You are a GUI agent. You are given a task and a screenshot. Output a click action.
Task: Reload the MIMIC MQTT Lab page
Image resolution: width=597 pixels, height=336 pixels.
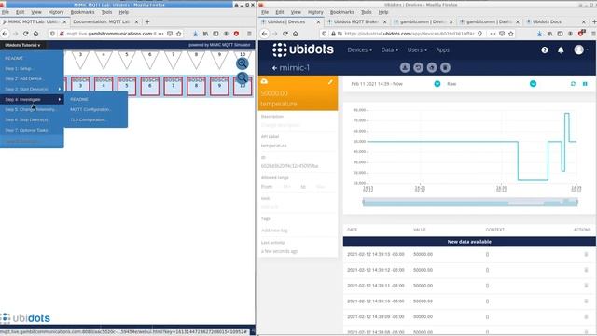coord(25,34)
